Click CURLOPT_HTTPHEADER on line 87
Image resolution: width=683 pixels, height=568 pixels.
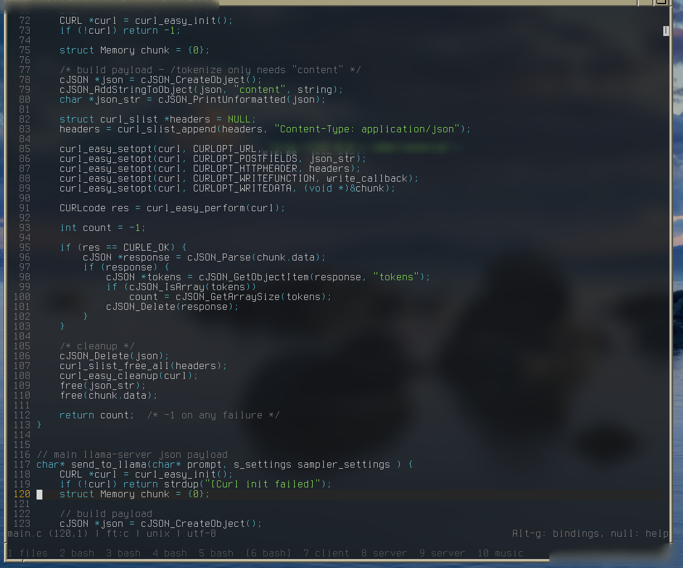point(245,169)
